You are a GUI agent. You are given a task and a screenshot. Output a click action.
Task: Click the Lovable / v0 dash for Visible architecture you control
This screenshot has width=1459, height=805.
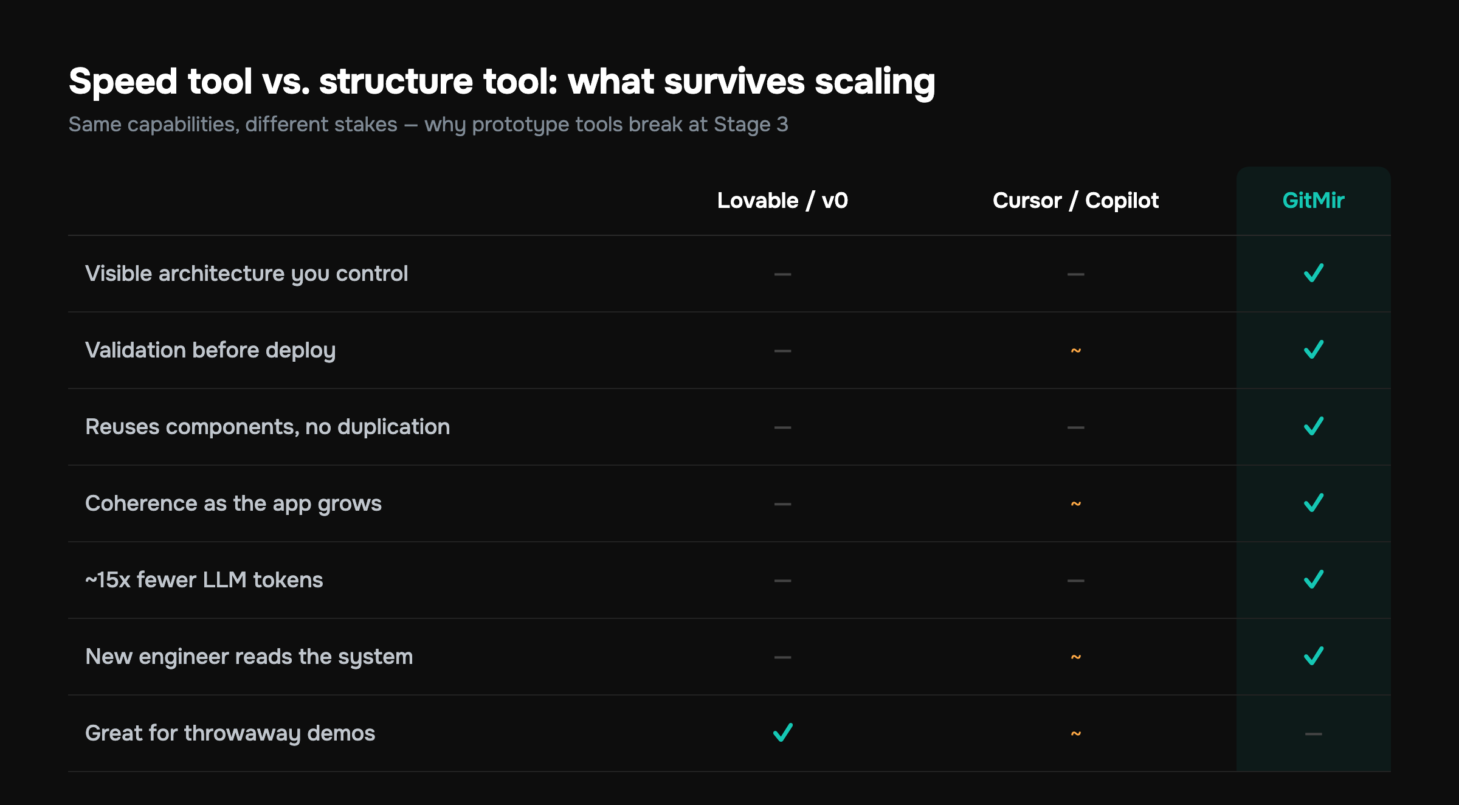[x=782, y=274]
